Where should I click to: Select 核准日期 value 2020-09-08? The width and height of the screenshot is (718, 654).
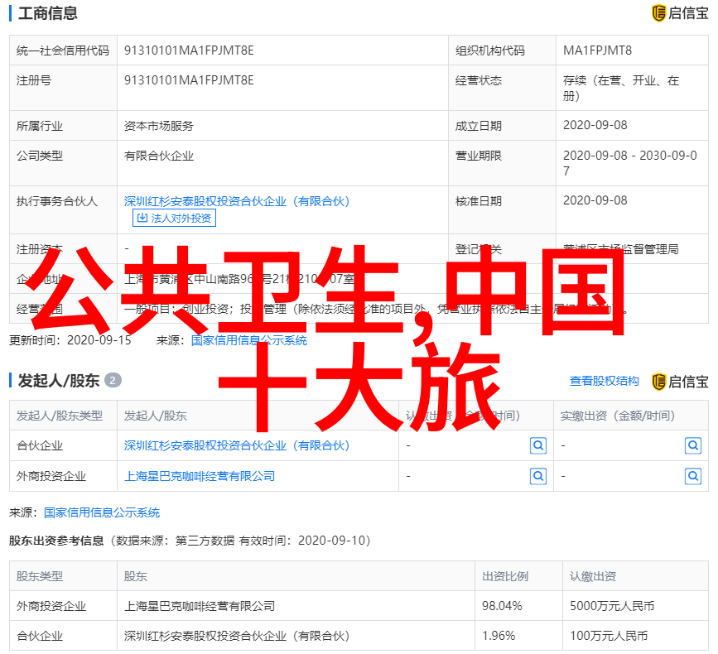(595, 200)
